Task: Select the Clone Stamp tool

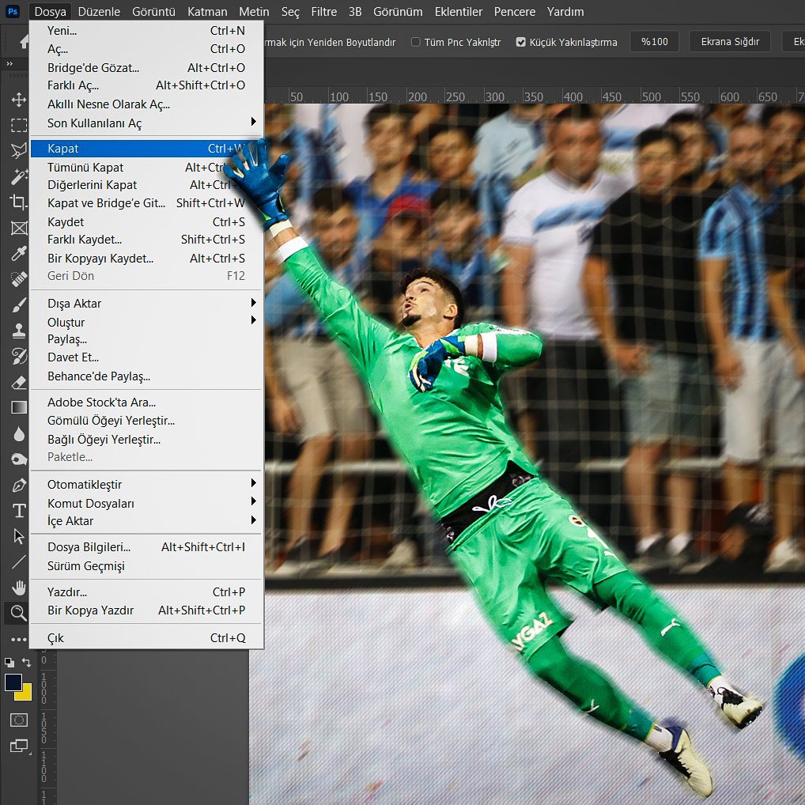Action: [19, 331]
